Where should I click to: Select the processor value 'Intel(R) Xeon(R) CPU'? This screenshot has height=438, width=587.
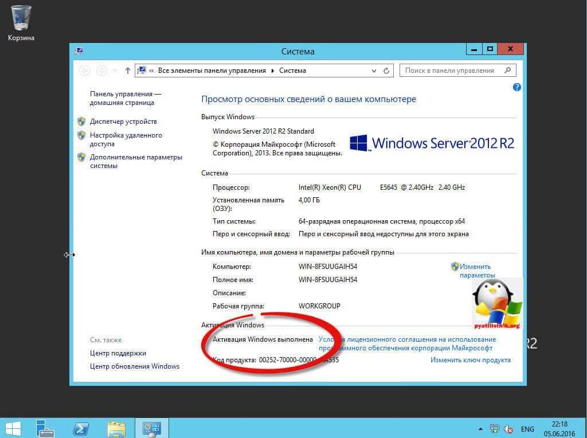point(330,187)
